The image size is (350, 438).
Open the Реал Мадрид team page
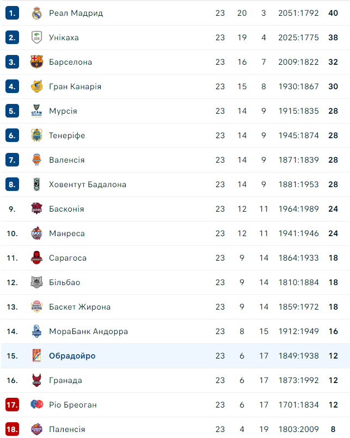[x=76, y=13]
